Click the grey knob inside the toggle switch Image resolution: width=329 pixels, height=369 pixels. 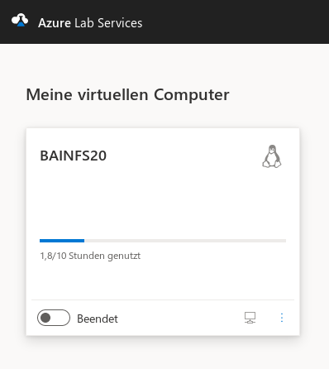tap(45, 318)
